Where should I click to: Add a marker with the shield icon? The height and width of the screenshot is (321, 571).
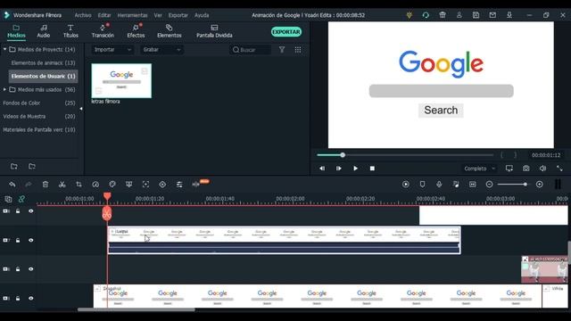(422, 185)
